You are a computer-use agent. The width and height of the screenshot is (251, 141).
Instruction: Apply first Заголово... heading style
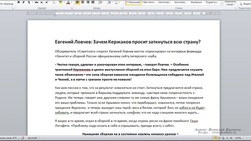pyautogui.click(x=165, y=2)
